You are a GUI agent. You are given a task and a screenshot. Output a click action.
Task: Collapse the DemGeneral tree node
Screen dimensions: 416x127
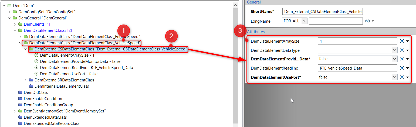pos(9,18)
